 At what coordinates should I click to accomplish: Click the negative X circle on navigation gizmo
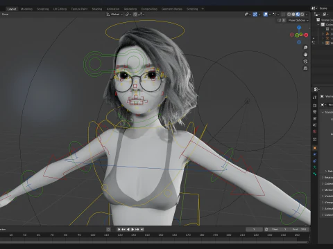tap(292, 35)
